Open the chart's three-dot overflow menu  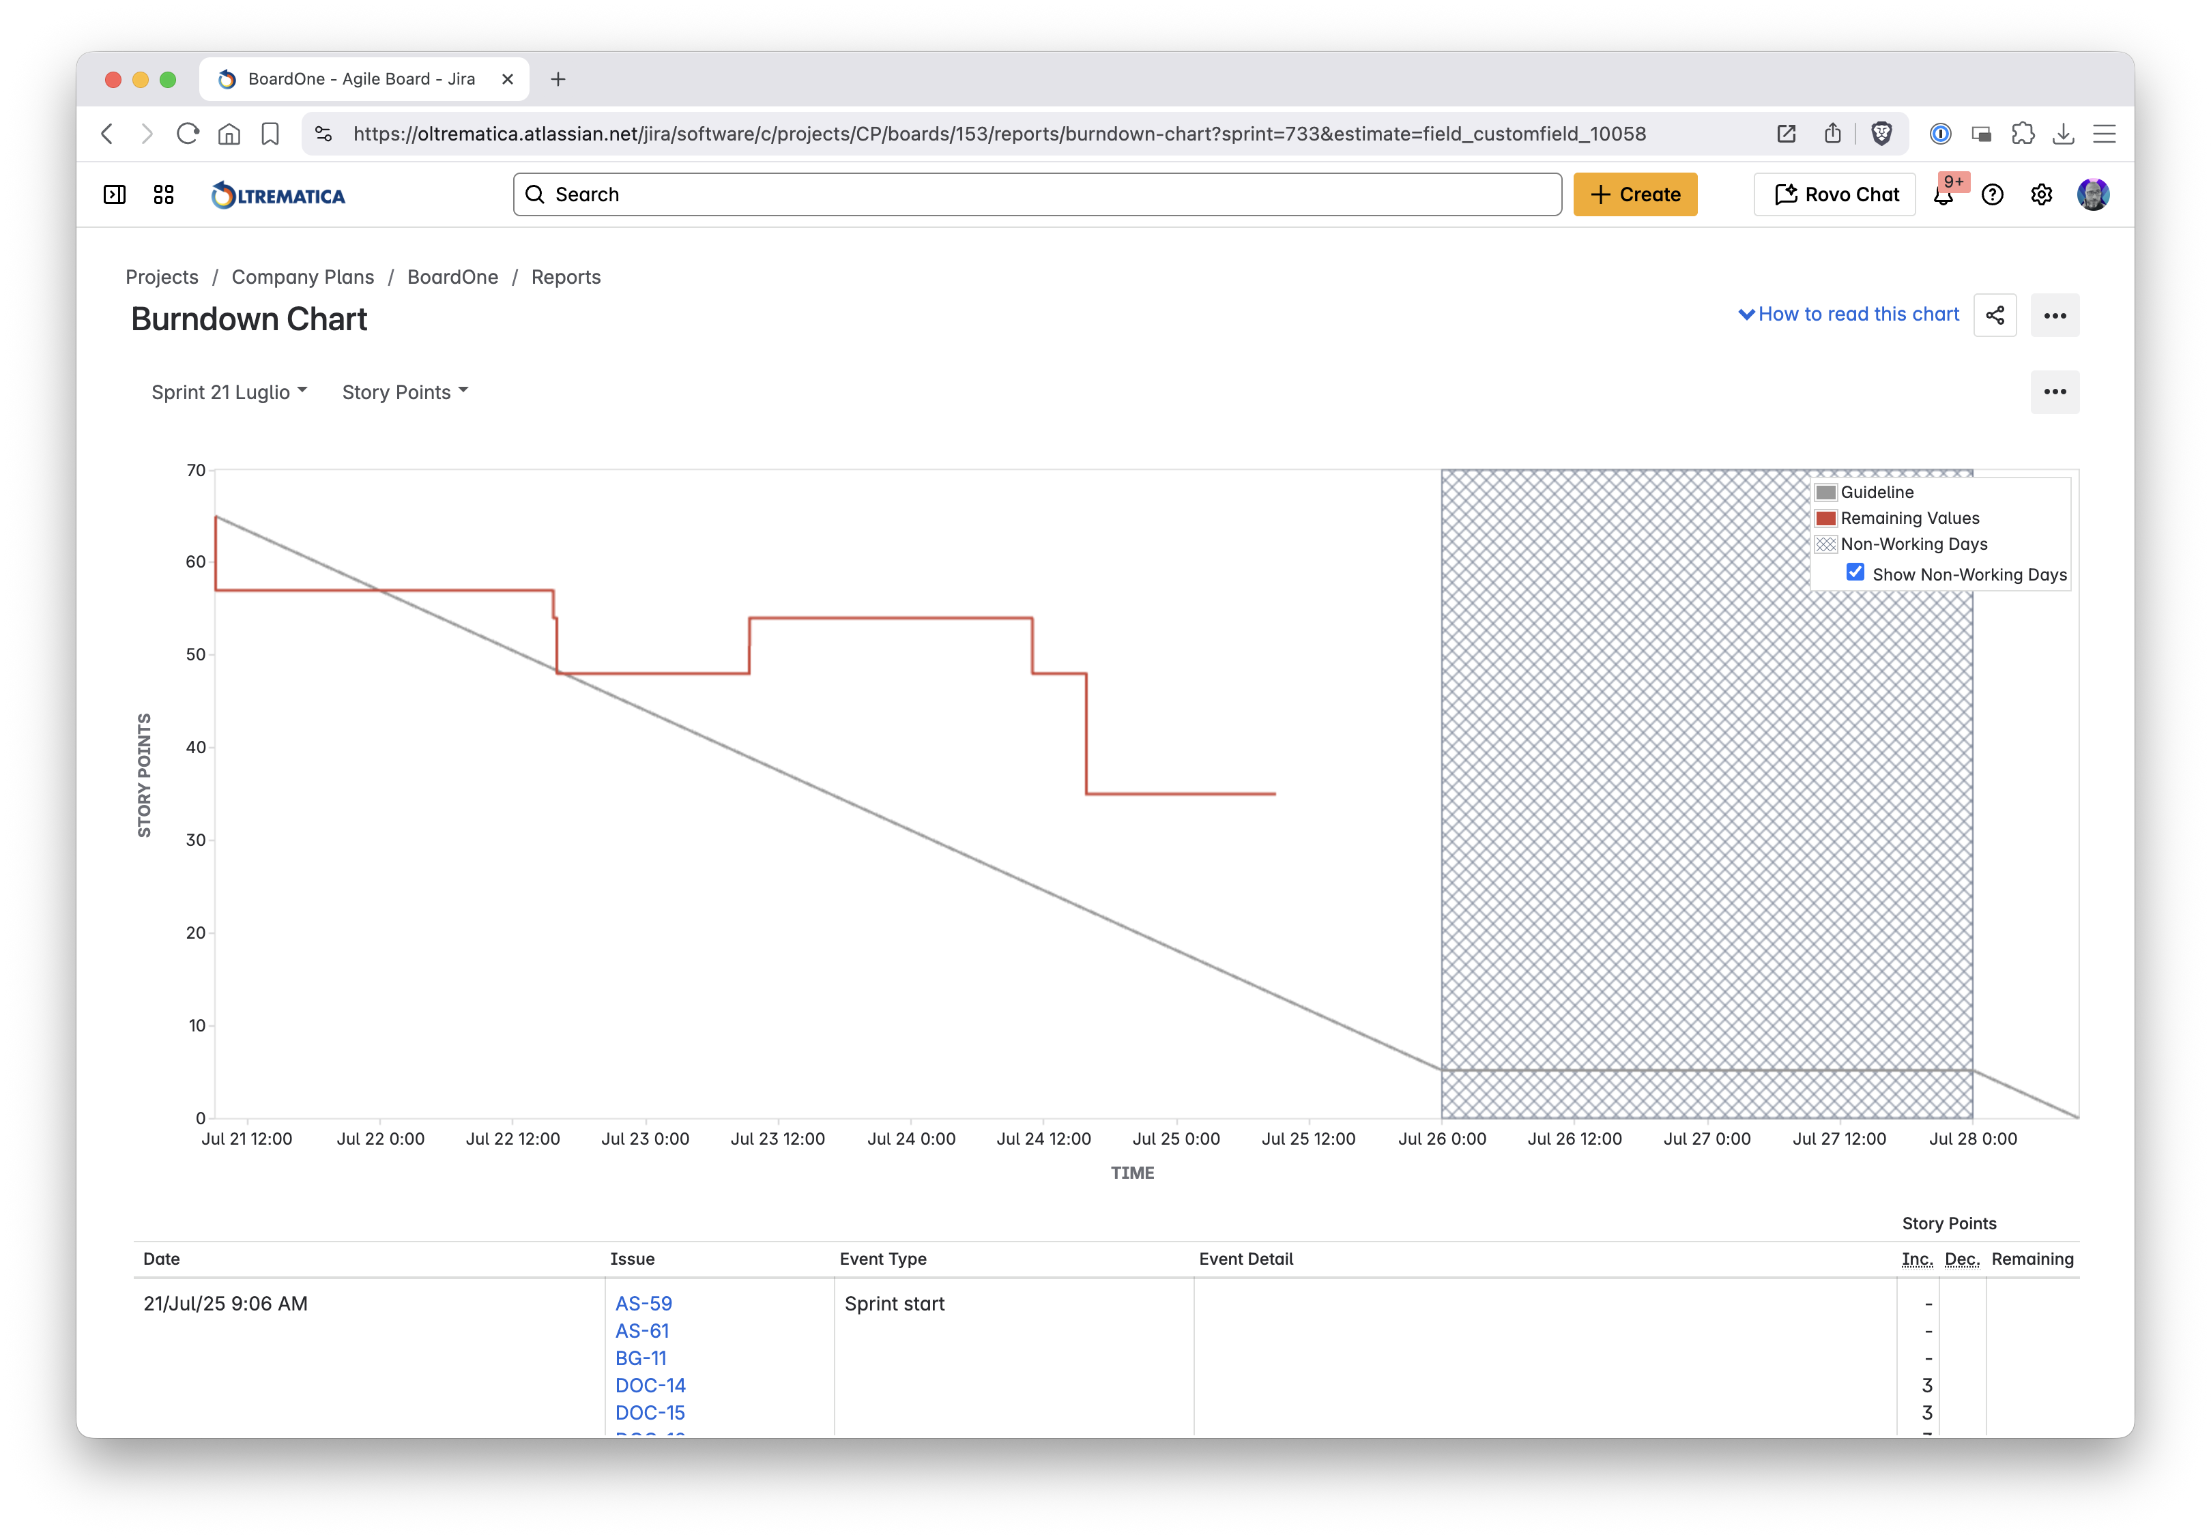[2056, 392]
